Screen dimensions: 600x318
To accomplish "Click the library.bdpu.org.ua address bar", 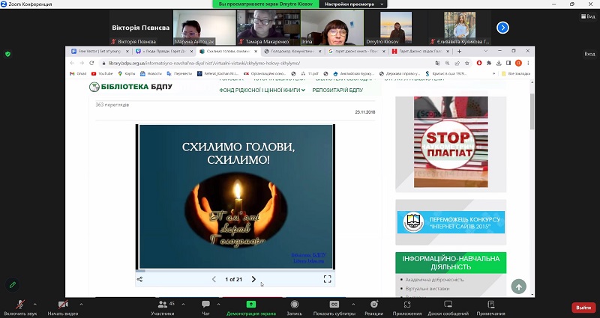I will point(268,63).
